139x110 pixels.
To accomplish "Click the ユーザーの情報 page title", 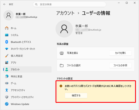I will tap(96, 13).
